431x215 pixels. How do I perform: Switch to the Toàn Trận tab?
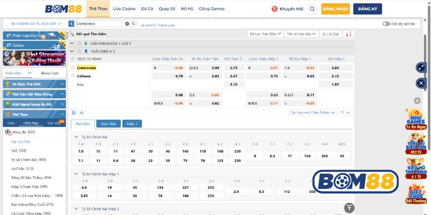click(x=108, y=124)
